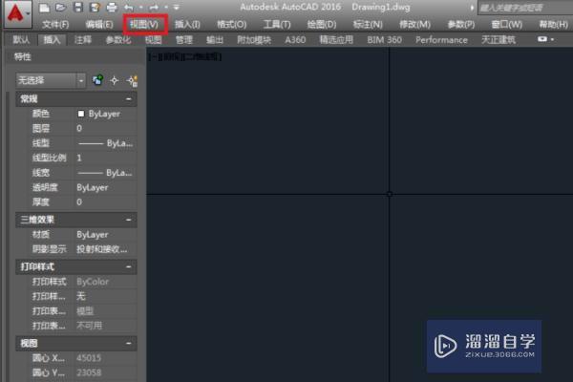Click the search keyword input field

[x=525, y=8]
